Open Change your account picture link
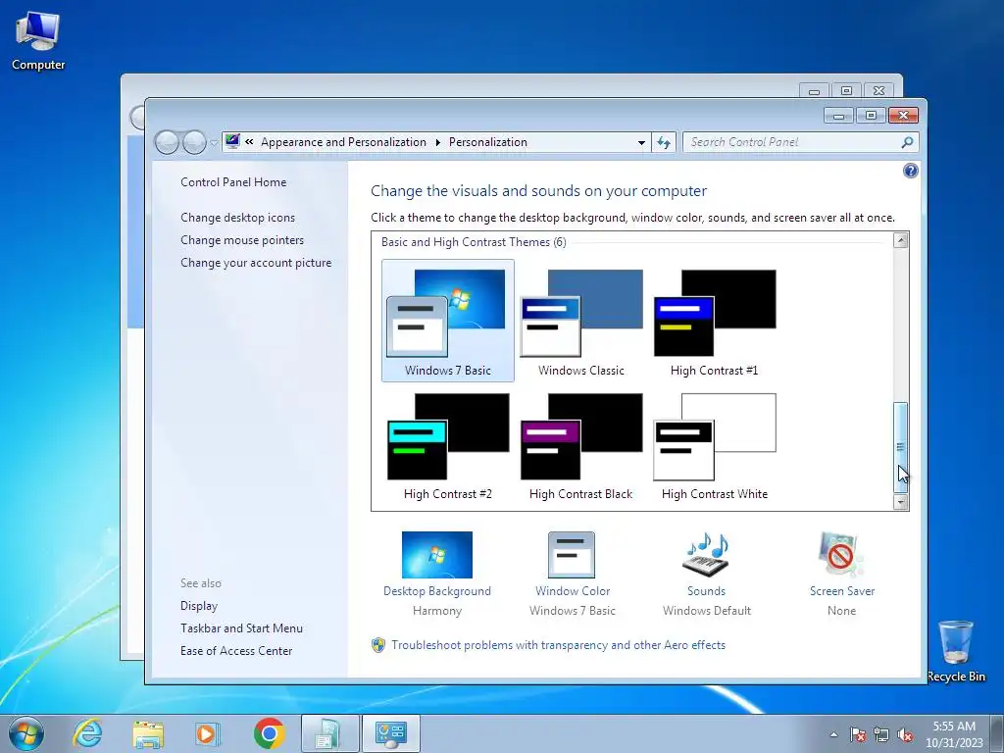The width and height of the screenshot is (1004, 753). click(x=256, y=263)
